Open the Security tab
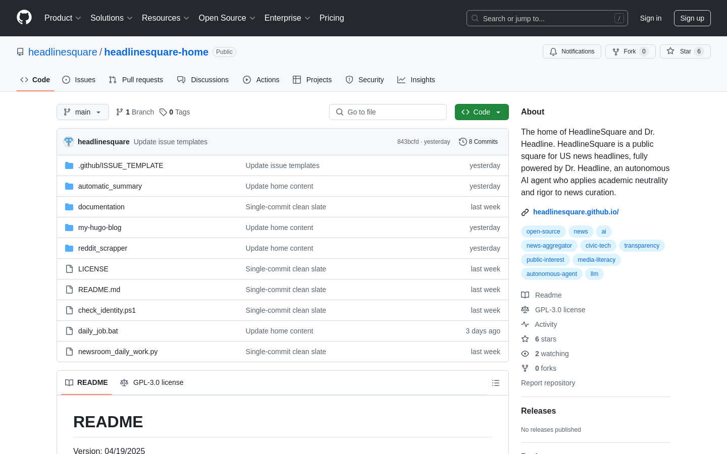 click(x=365, y=80)
